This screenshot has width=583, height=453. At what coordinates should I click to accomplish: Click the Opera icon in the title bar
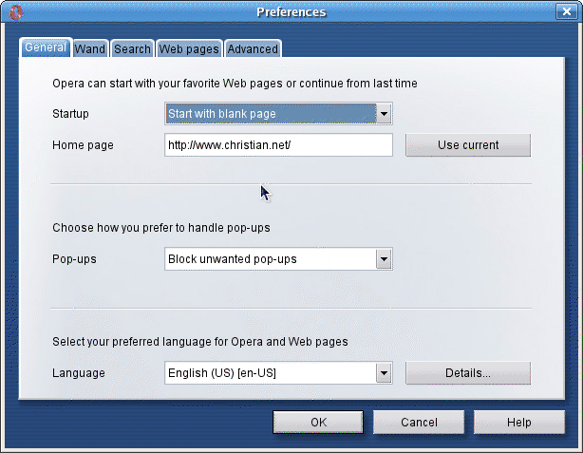coord(15,12)
